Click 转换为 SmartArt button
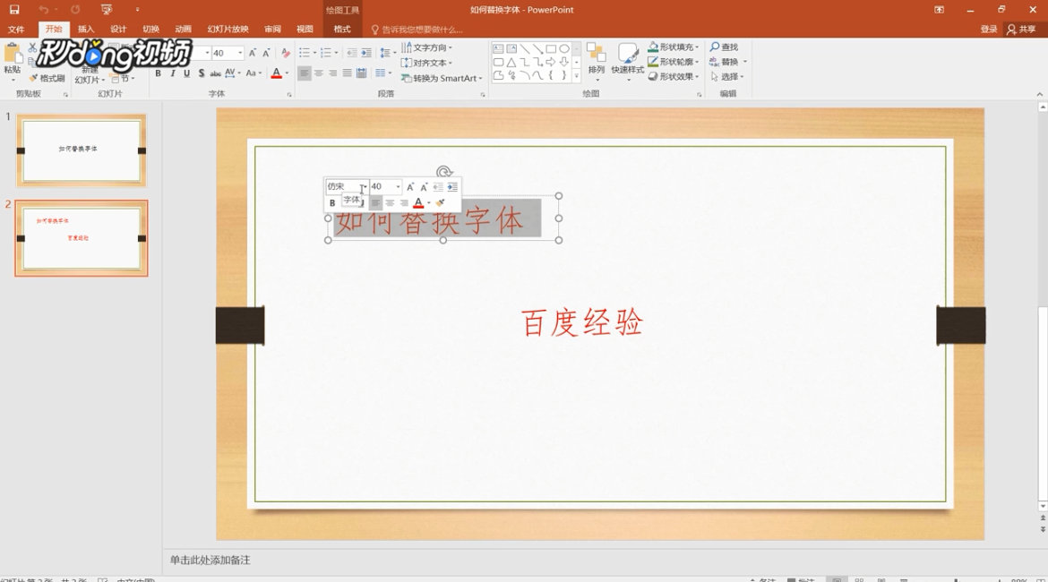 tap(439, 78)
